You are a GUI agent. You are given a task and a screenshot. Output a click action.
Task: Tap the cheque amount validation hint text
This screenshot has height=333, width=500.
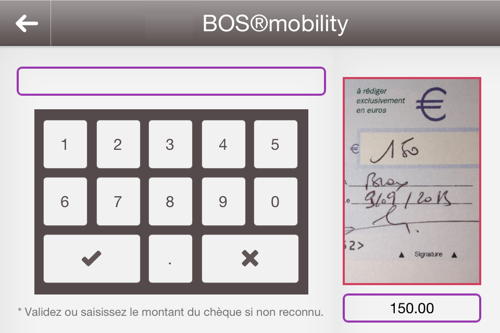(x=170, y=312)
